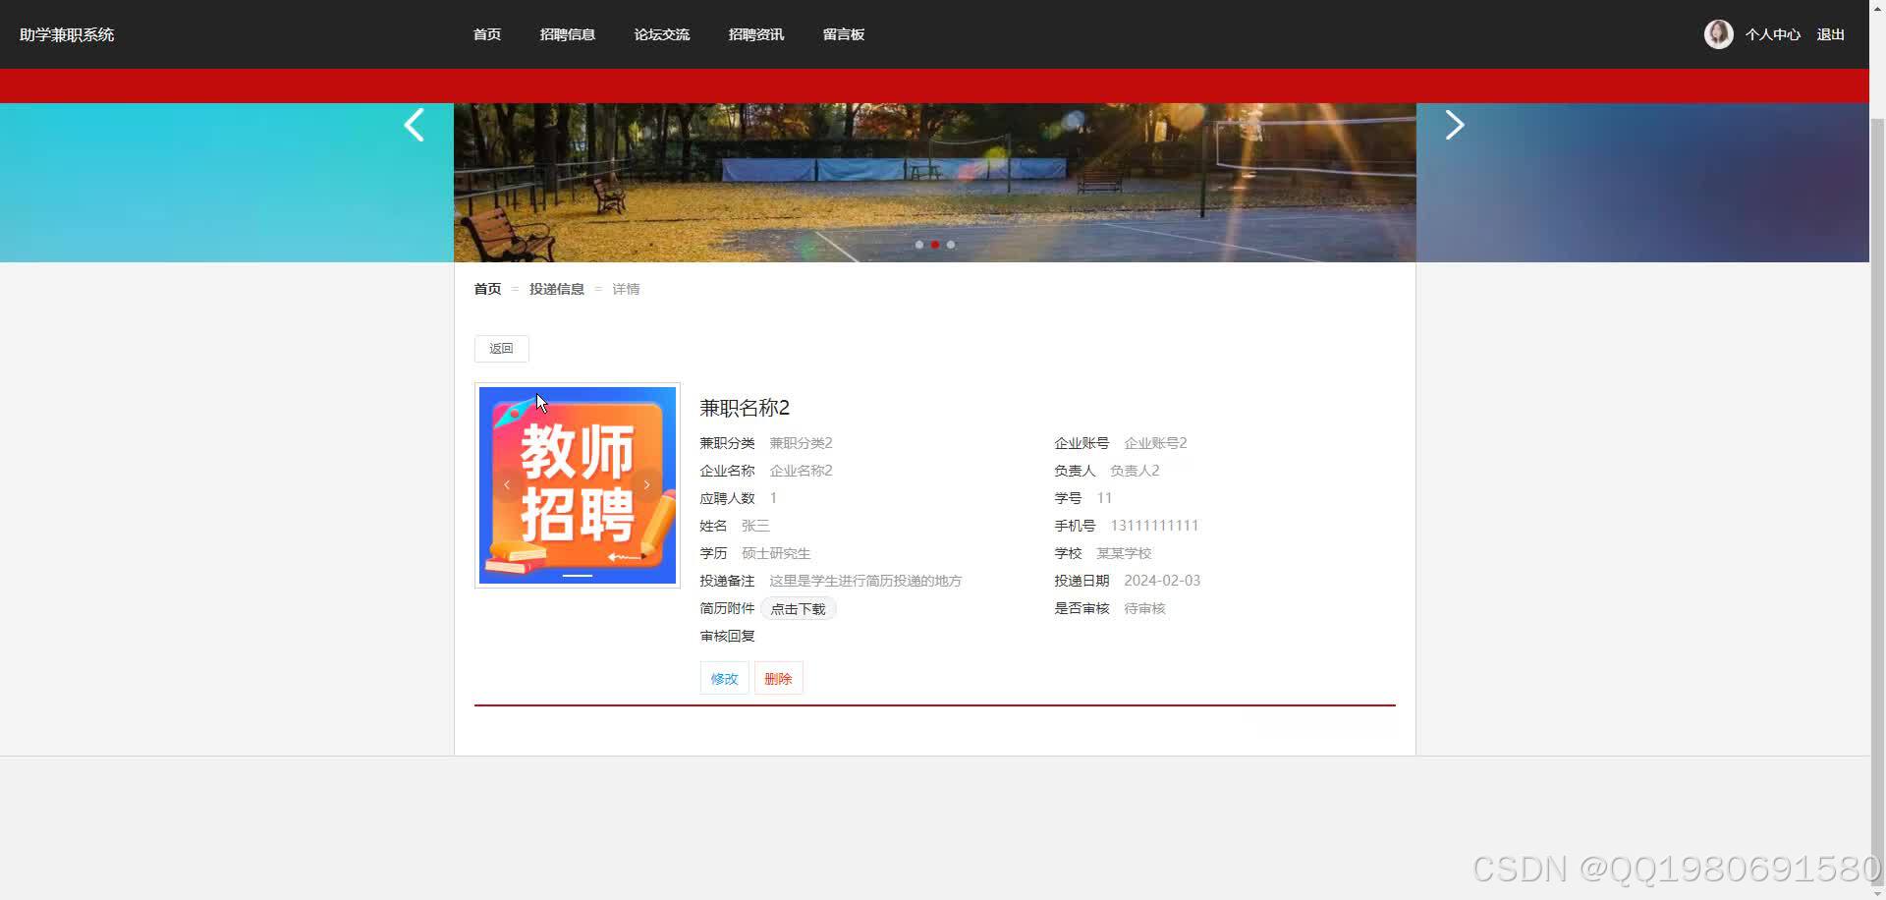
Task: Click the next slide arrow on the carousel
Action: point(1454,125)
